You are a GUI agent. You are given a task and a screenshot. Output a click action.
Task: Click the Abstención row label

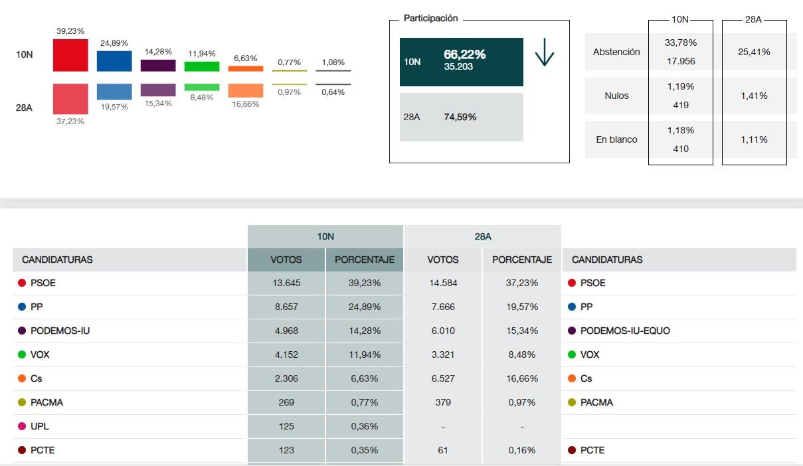point(616,52)
